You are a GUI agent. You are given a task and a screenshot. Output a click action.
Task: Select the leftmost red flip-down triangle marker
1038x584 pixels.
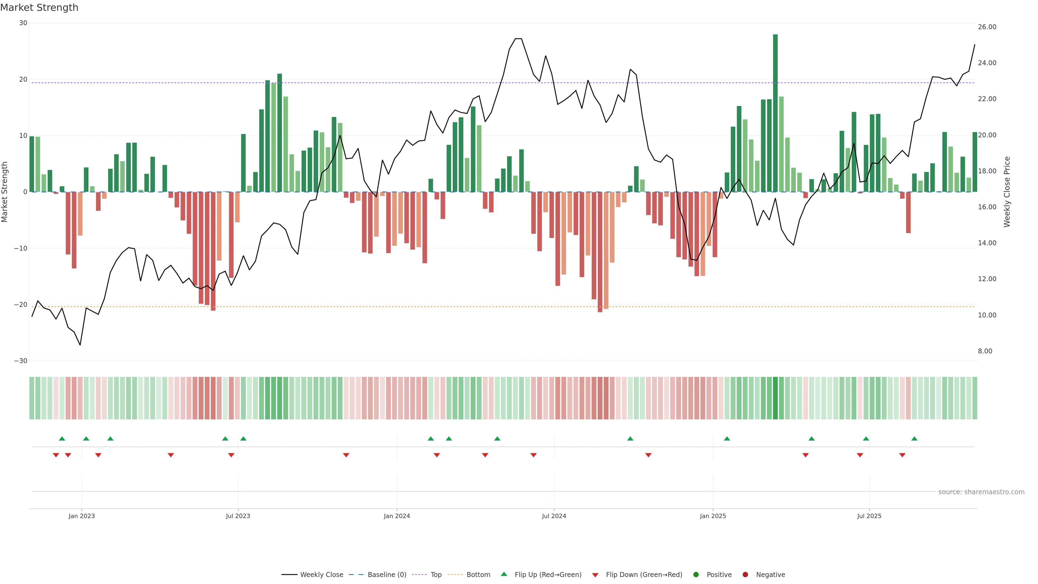[56, 455]
